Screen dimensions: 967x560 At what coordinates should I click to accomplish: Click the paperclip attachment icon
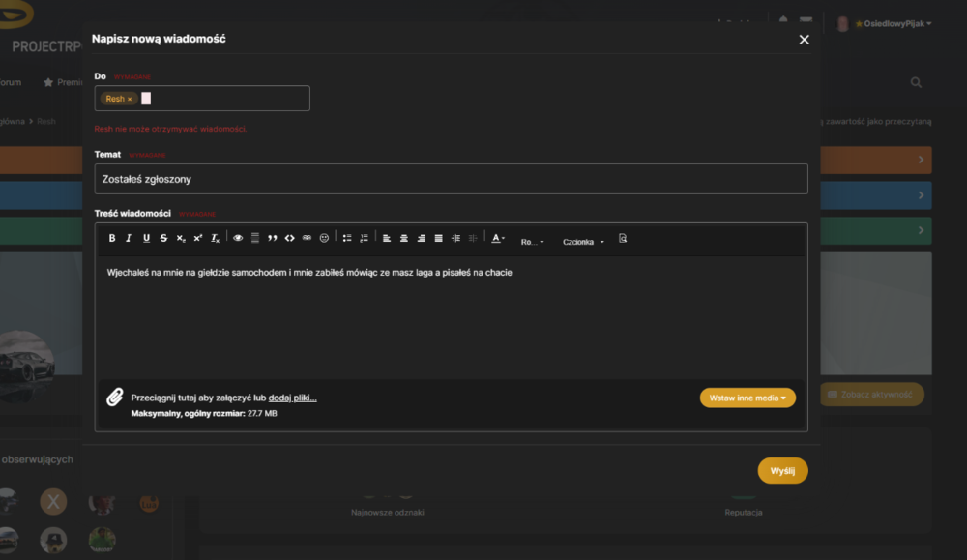pyautogui.click(x=115, y=398)
